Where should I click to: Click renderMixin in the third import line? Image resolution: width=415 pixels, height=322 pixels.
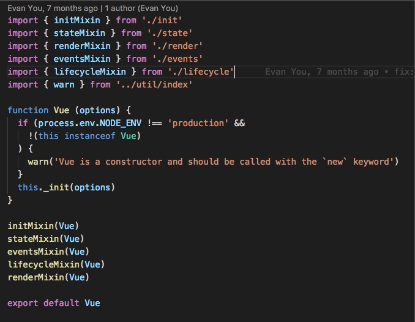82,46
